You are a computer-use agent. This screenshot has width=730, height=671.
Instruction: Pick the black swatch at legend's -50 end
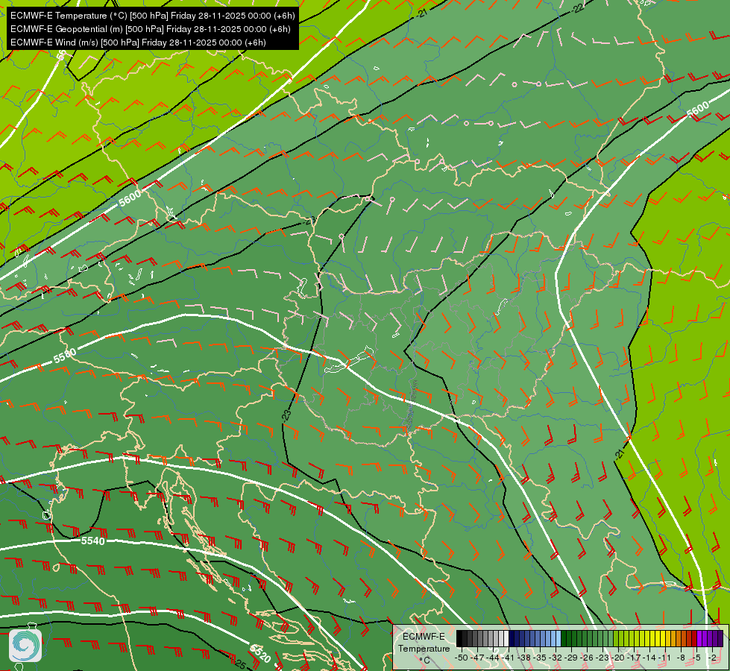coord(459,638)
